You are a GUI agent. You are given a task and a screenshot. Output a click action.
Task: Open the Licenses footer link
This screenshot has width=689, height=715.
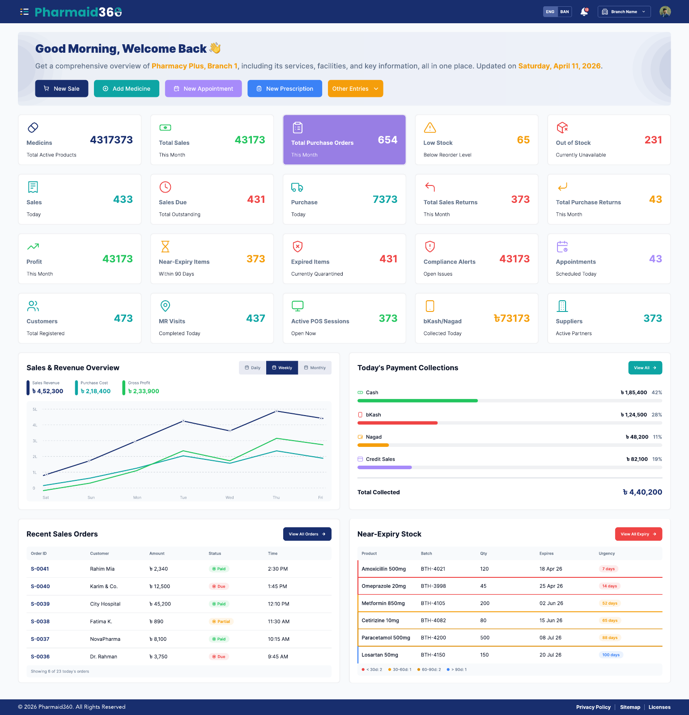(659, 707)
